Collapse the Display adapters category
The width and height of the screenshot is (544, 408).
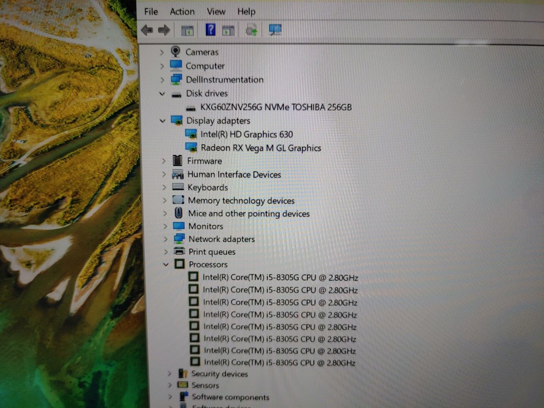coord(163,121)
